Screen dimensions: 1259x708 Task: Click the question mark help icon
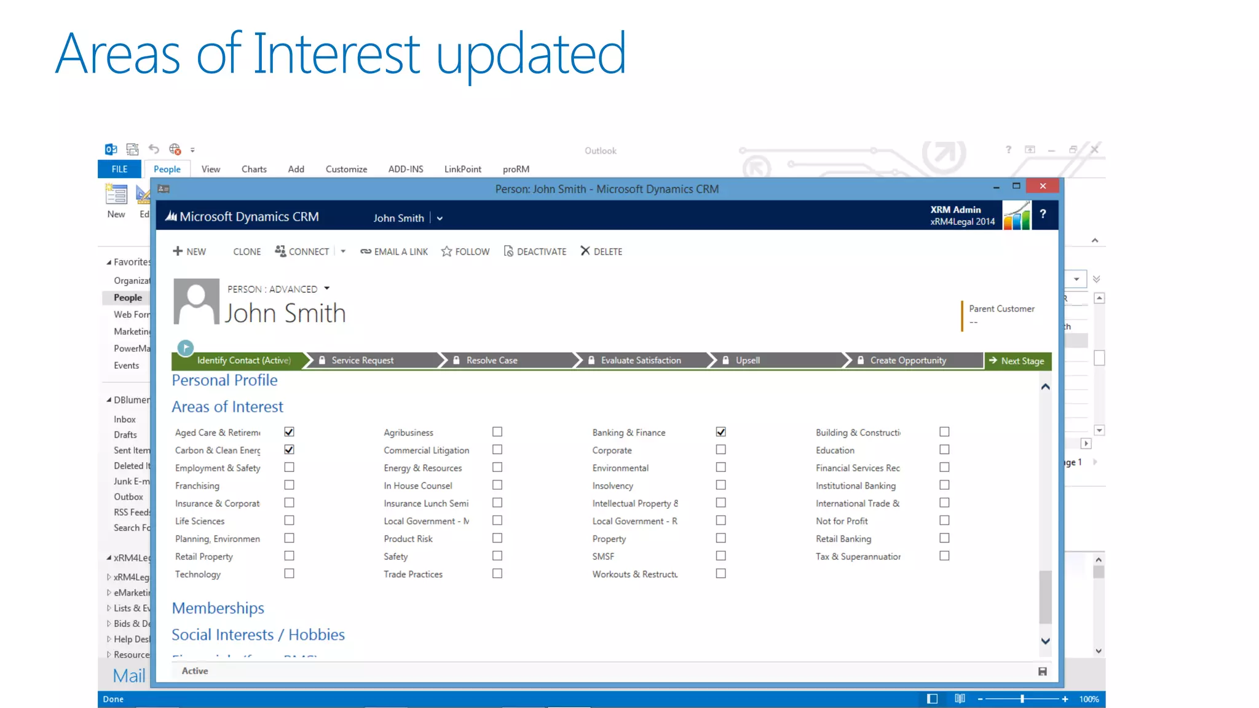point(1043,214)
